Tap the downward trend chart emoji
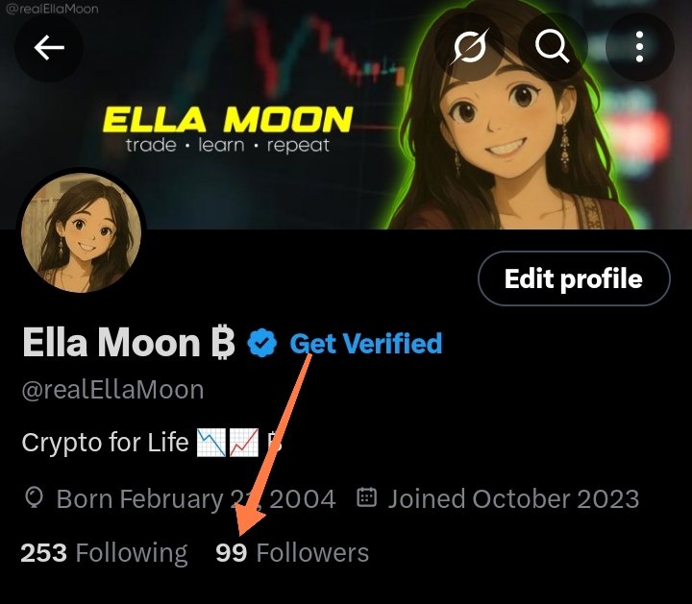This screenshot has height=604, width=692. click(210, 443)
